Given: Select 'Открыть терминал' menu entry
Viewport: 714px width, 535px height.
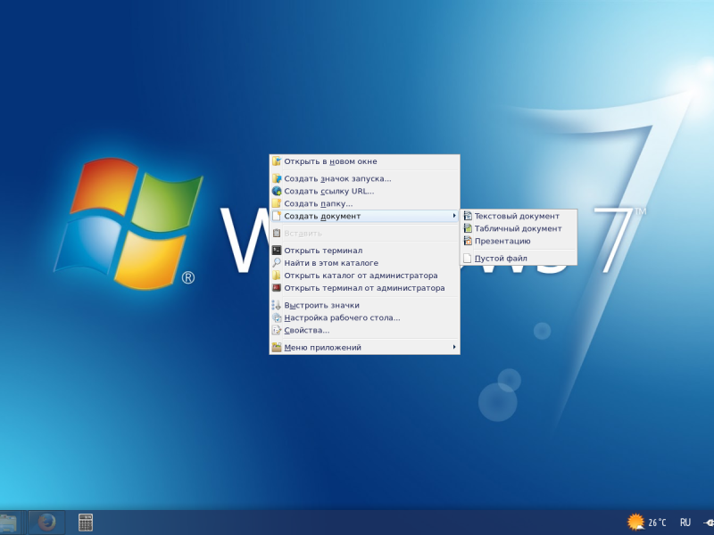Looking at the screenshot, I should (x=364, y=251).
